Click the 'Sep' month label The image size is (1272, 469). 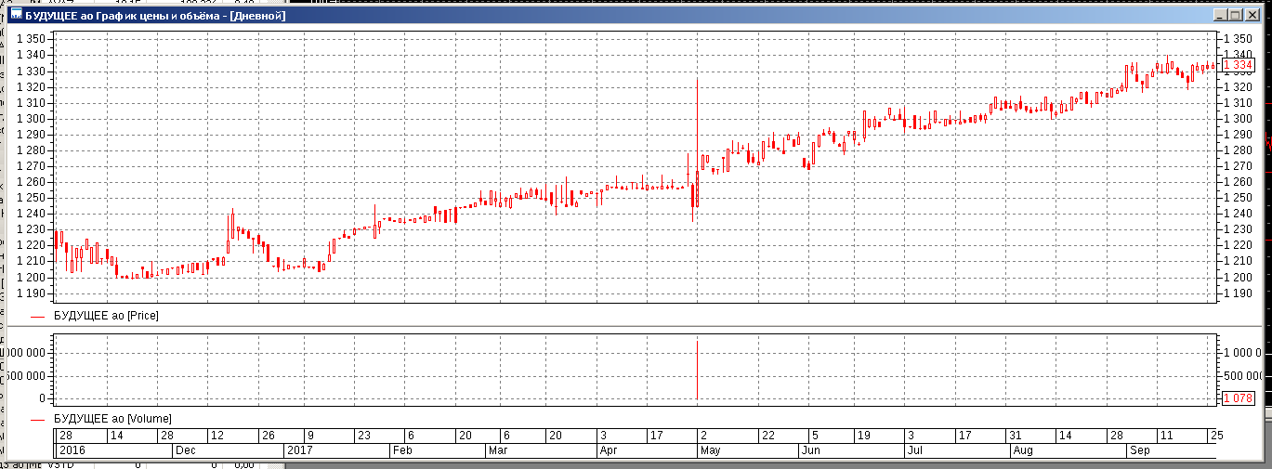1138,450
